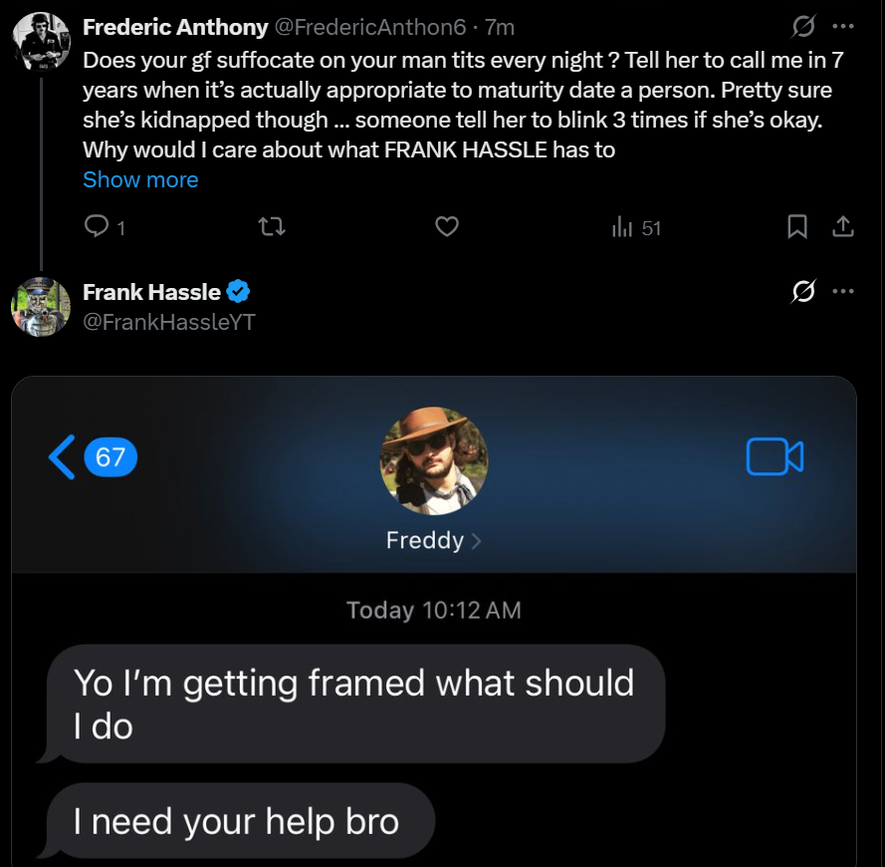Reply to Frederic Anthony's tweet
Screen dimensions: 885x867
pyautogui.click(x=105, y=226)
